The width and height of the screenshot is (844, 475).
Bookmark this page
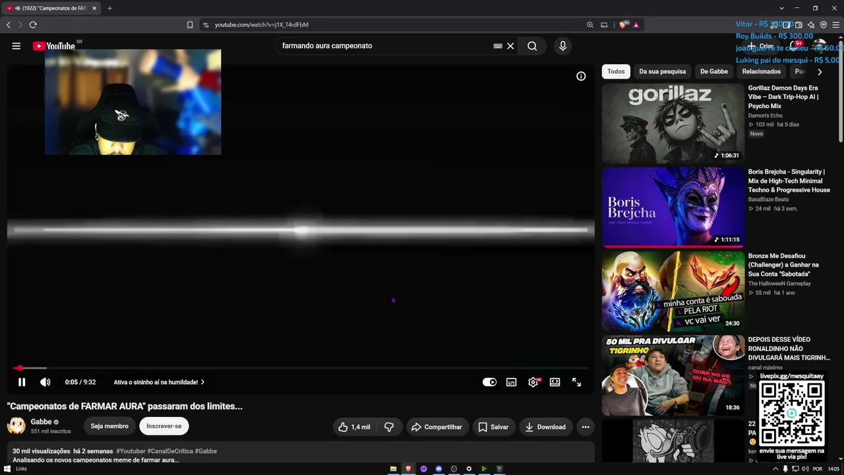click(190, 25)
